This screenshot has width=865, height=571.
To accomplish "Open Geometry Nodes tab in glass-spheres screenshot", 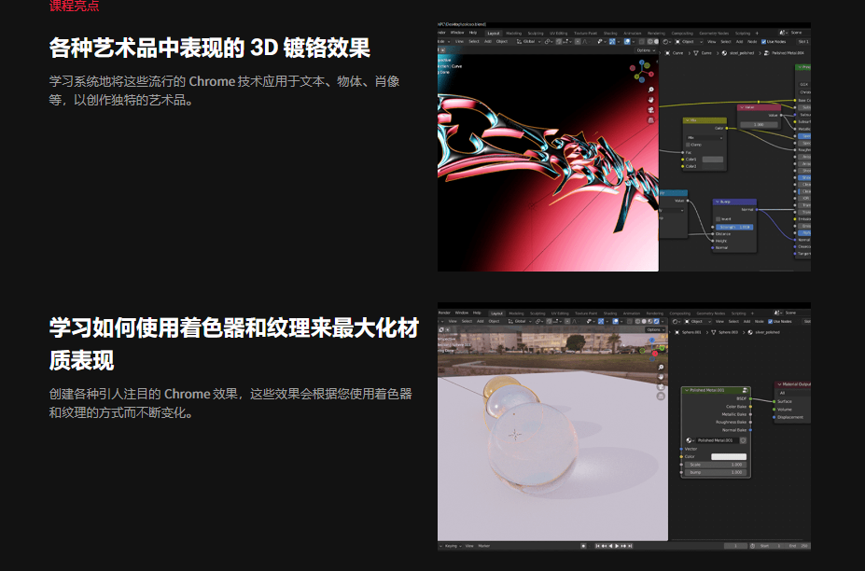I will tap(710, 313).
